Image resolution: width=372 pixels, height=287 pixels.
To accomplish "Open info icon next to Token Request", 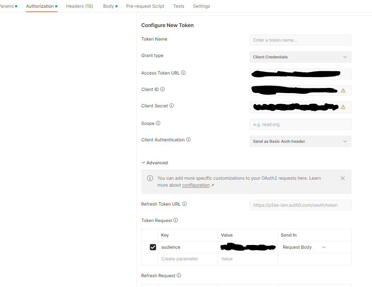I will coord(176,220).
